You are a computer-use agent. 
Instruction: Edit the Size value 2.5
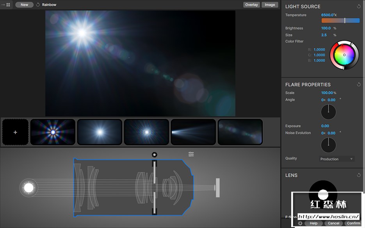click(x=324, y=35)
